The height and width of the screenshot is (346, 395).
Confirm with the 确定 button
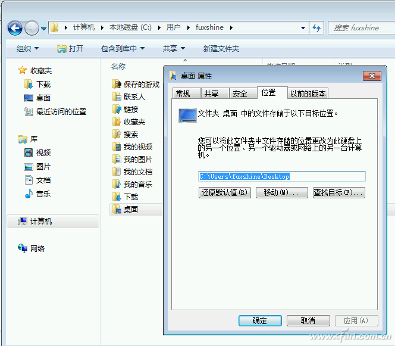pyautogui.click(x=260, y=320)
